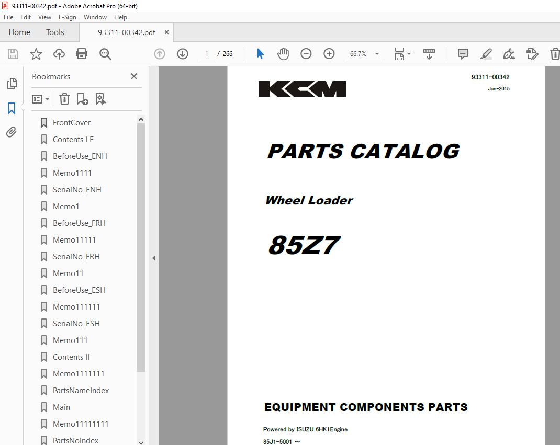
Task: Open the Window menu
Action: pyautogui.click(x=95, y=17)
